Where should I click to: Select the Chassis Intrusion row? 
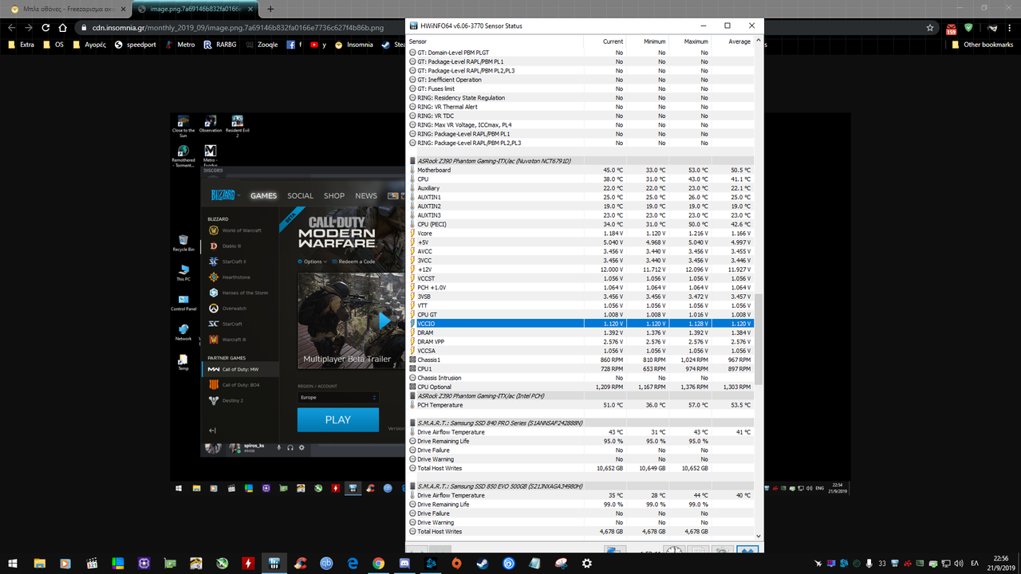[x=582, y=378]
